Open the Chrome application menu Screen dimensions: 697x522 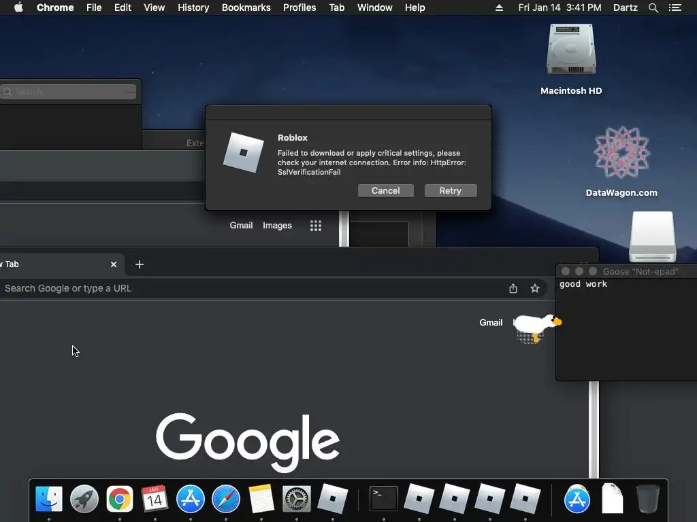click(x=55, y=7)
